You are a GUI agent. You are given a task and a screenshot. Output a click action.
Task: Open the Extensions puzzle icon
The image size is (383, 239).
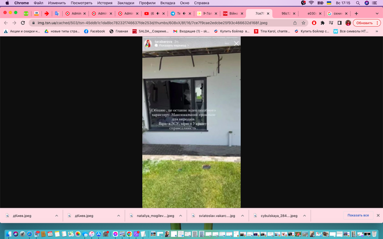323,23
